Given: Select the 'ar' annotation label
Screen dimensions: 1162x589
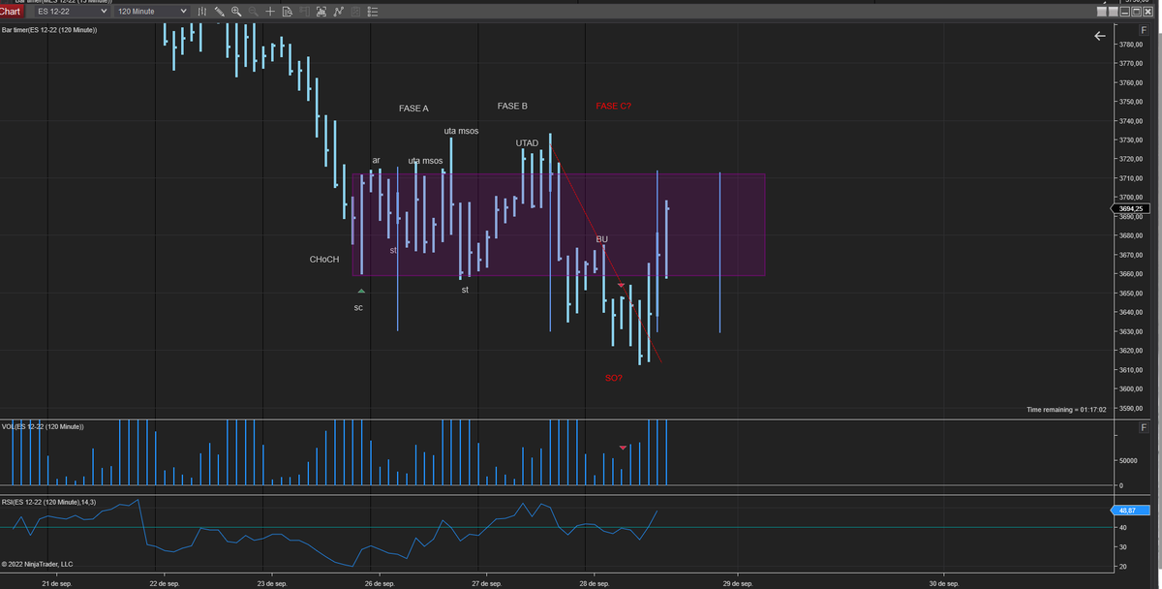Looking at the screenshot, I should [x=377, y=160].
